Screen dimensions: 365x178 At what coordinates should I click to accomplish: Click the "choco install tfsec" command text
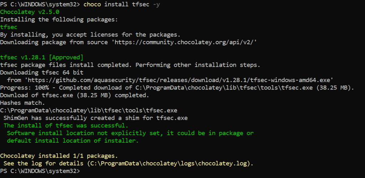pyautogui.click(x=107, y=4)
